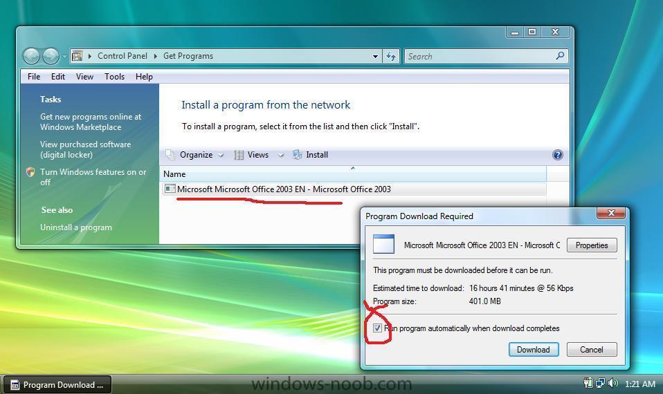Open Uninstall a program link
Viewport: 663px width, 394px height.
[76, 227]
